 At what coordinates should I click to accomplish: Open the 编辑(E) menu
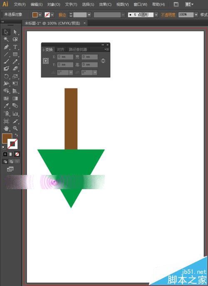pos(37,4)
